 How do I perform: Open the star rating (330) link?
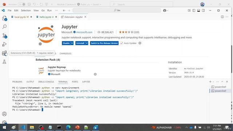click(x=129, y=32)
